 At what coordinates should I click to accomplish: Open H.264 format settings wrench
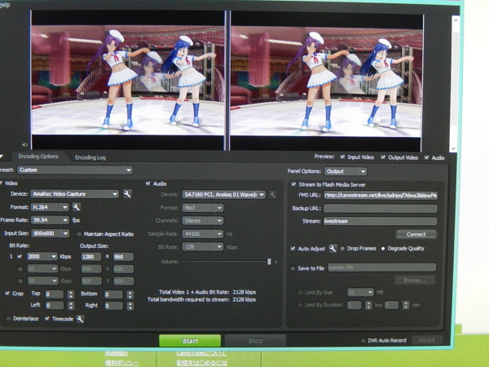77,207
